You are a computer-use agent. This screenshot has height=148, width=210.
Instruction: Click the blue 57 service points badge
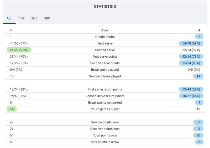pyautogui.click(x=198, y=122)
